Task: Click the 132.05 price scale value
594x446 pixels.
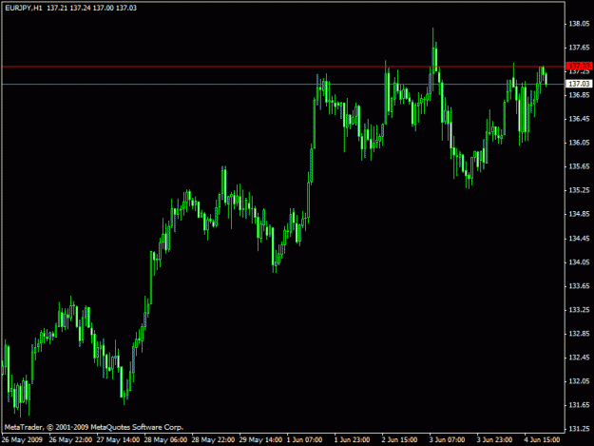Action: (x=579, y=381)
